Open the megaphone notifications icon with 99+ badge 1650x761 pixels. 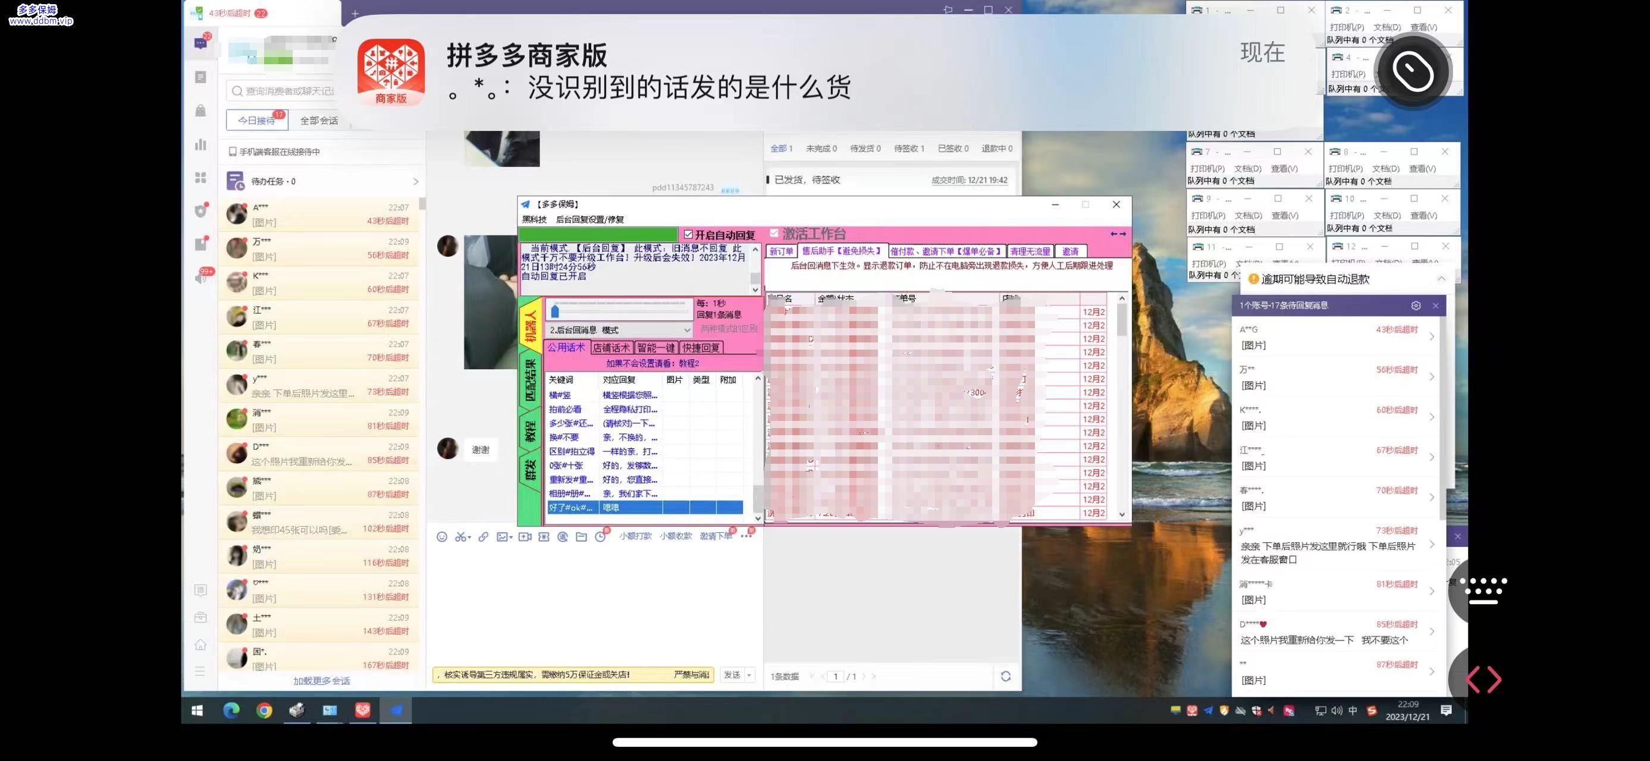[x=200, y=278]
